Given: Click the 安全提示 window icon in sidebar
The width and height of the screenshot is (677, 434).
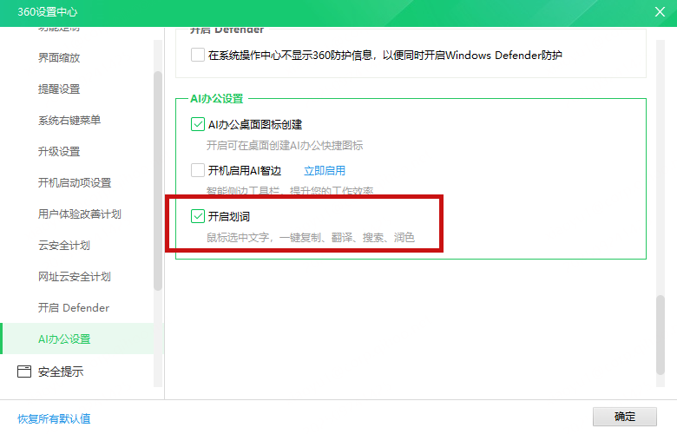Looking at the screenshot, I should [24, 372].
